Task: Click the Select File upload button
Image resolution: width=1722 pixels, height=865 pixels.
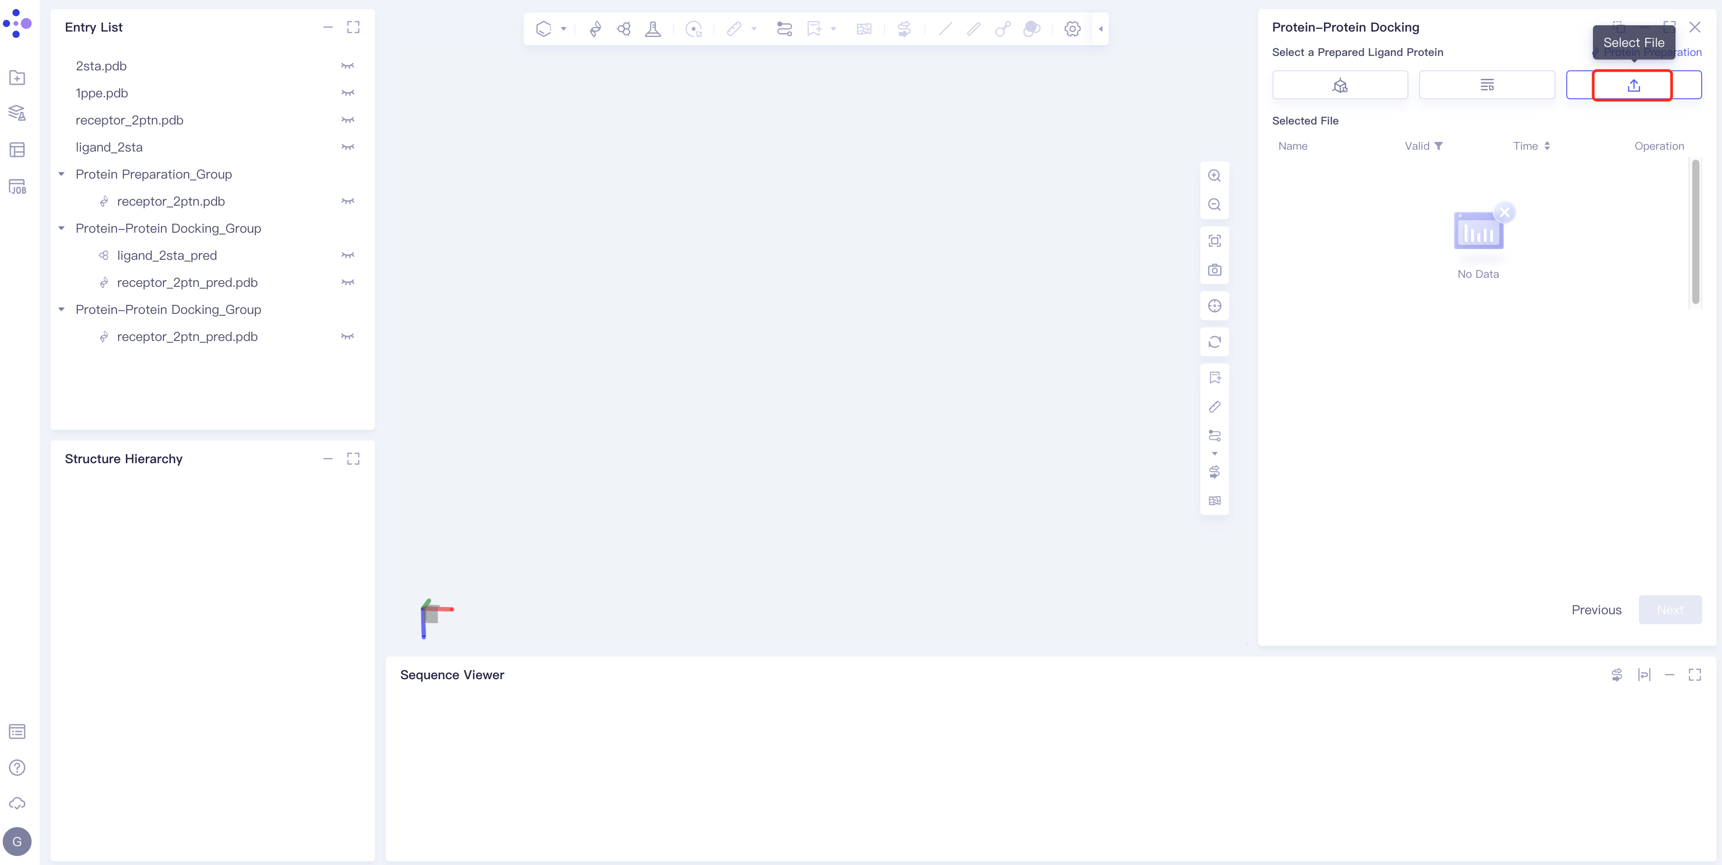Action: [x=1633, y=86]
